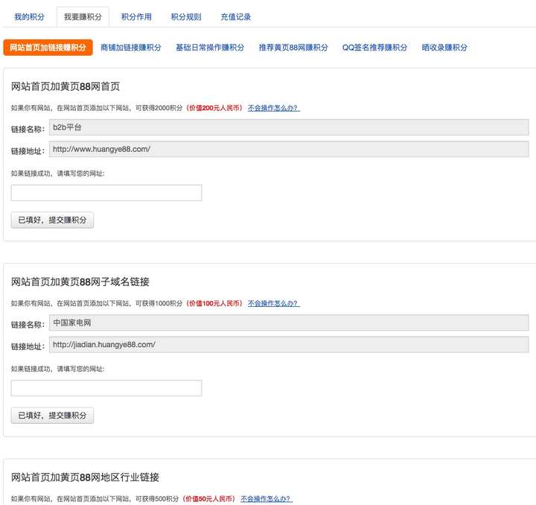Click the 网站首页加黄页88网地区行业链接 heading
Screen dimensions: 536x505
(x=85, y=477)
